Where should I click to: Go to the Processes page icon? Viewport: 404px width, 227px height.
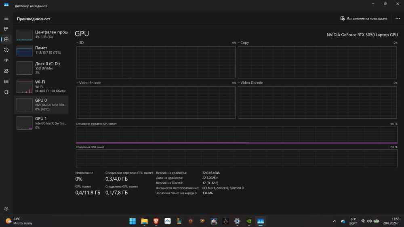coord(6,29)
